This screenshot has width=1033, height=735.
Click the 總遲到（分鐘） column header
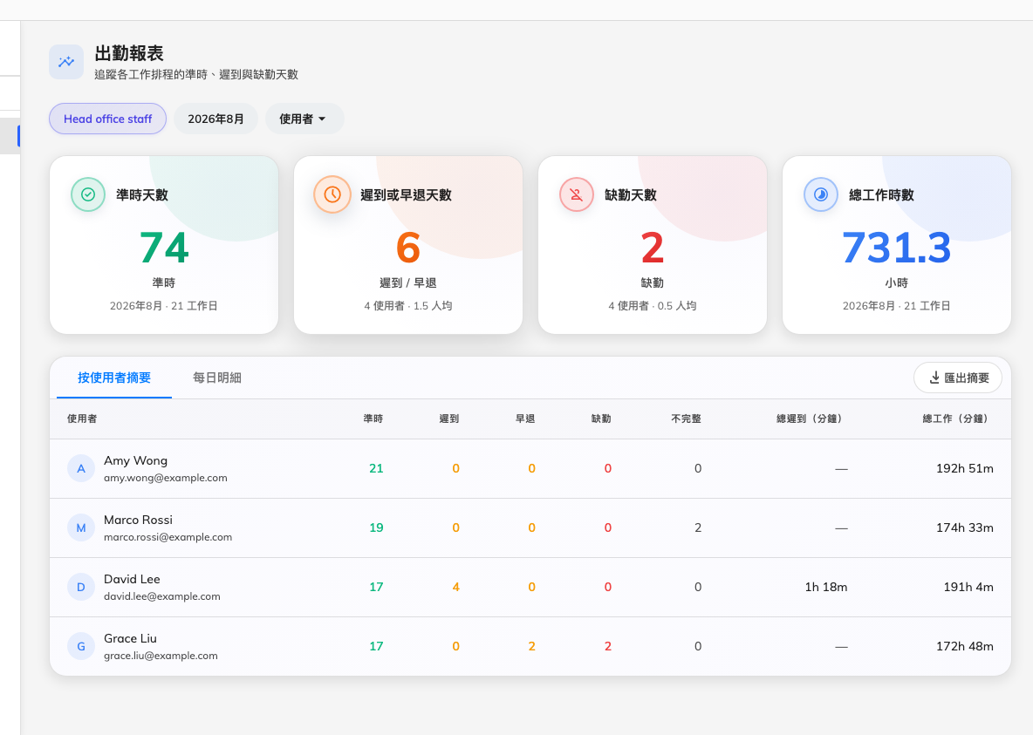click(x=809, y=419)
